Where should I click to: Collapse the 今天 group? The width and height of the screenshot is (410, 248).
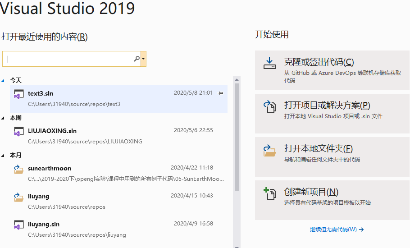tap(3, 81)
